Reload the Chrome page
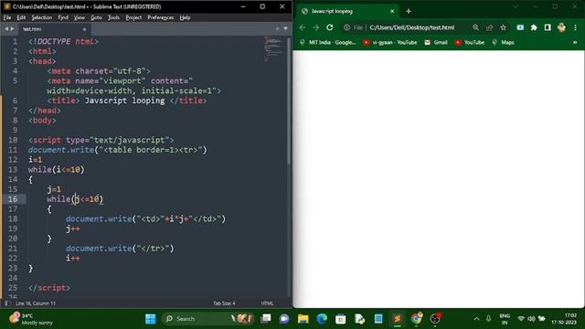 tap(330, 27)
